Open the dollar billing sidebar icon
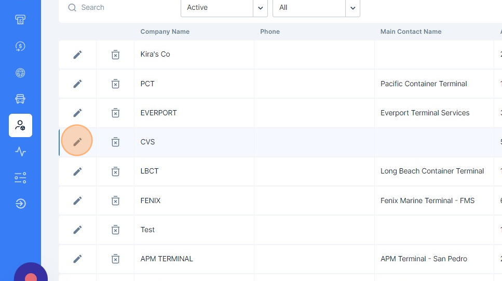This screenshot has height=281, width=502. tap(20, 46)
